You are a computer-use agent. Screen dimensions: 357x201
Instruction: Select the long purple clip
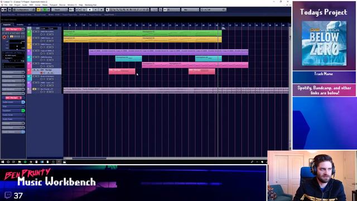pyautogui.click(x=168, y=52)
